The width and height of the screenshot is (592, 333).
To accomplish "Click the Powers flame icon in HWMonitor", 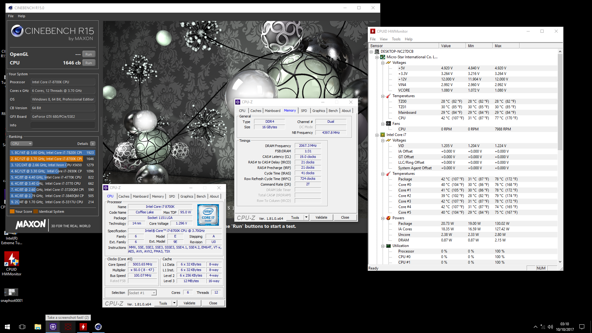I will pyautogui.click(x=388, y=218).
